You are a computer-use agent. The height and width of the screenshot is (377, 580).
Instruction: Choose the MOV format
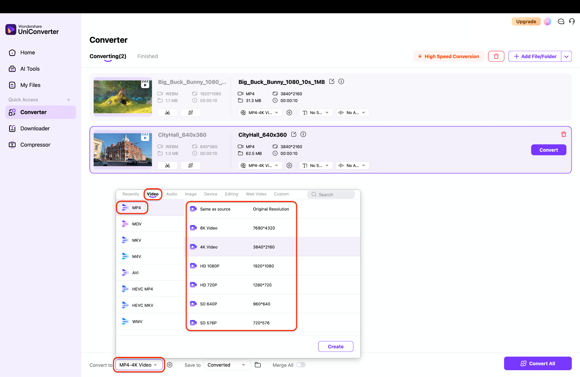pos(150,224)
